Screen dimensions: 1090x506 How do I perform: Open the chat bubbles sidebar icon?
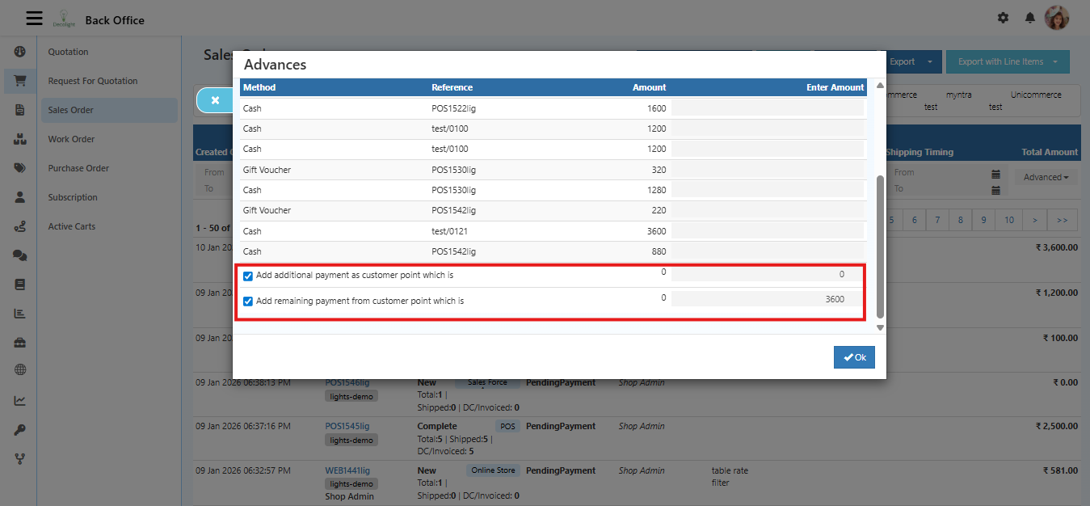coord(20,255)
